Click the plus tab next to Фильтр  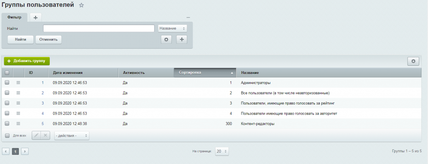tap(36, 17)
